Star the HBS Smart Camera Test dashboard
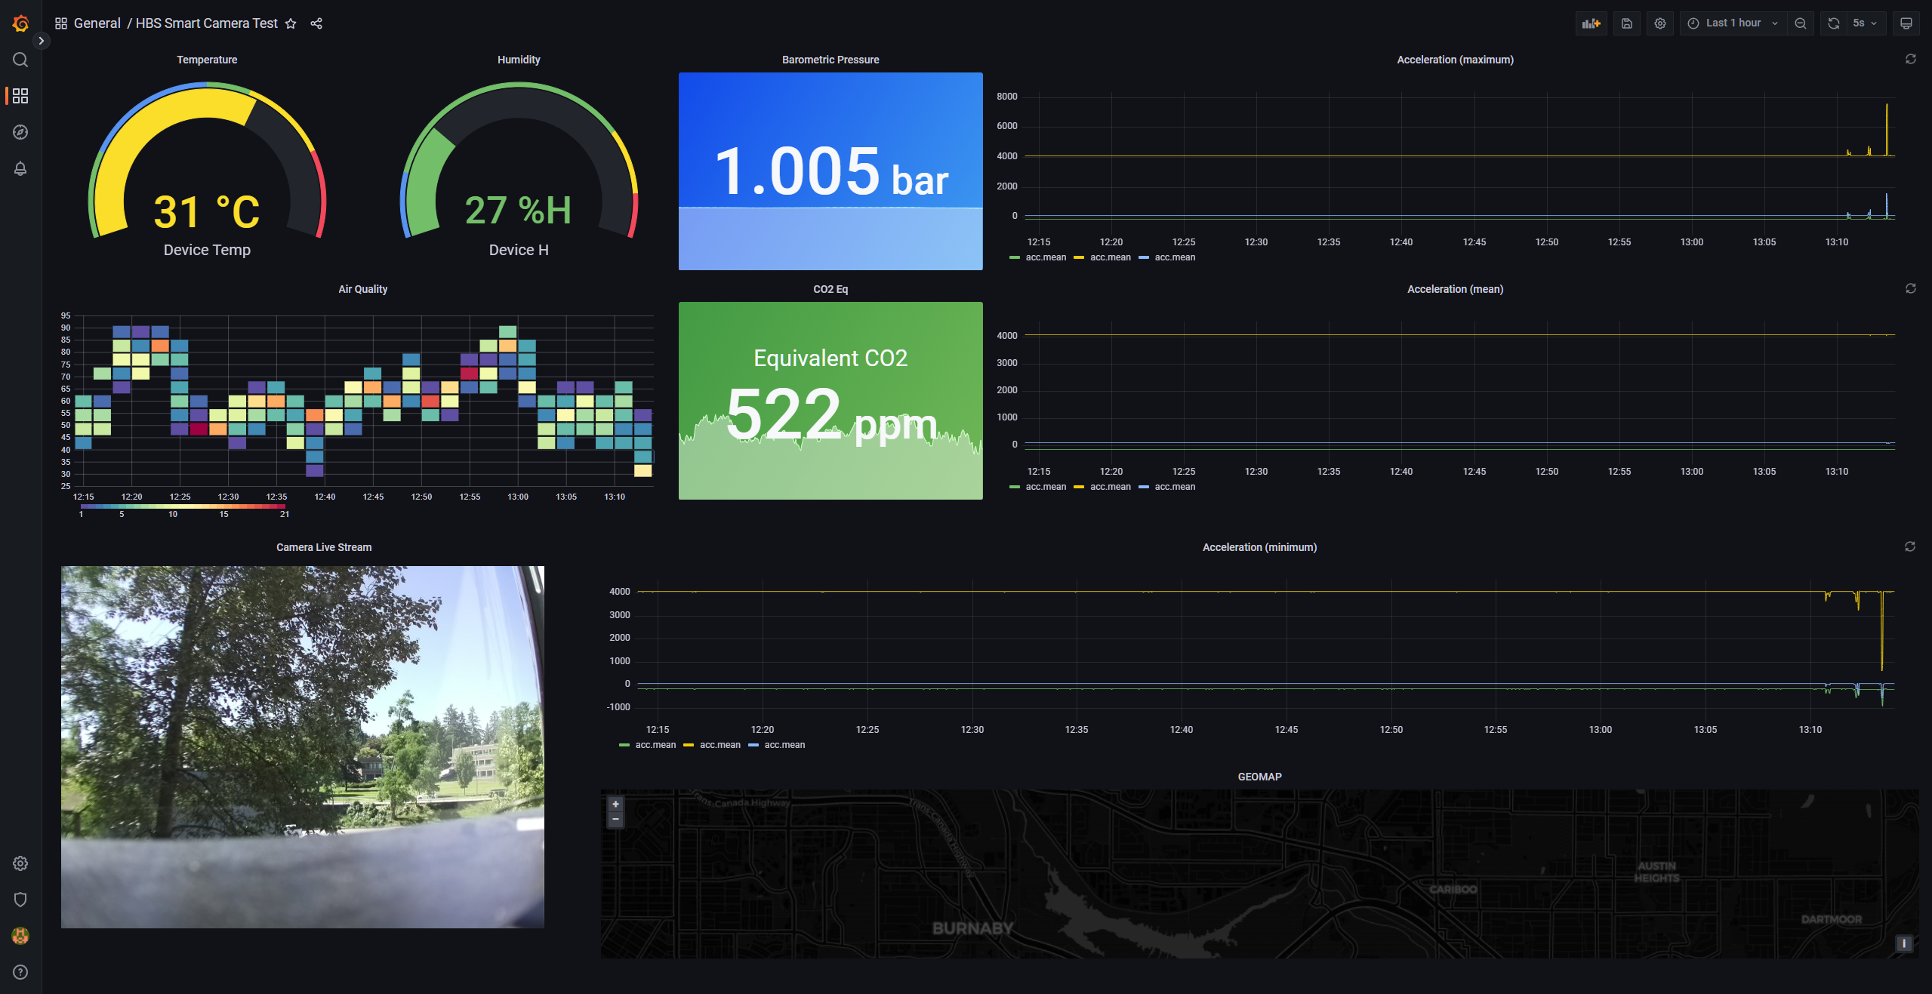Viewport: 1932px width, 994px height. [x=291, y=23]
